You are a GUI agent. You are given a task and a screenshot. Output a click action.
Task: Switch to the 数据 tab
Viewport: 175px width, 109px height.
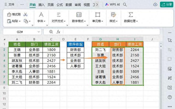69,5
